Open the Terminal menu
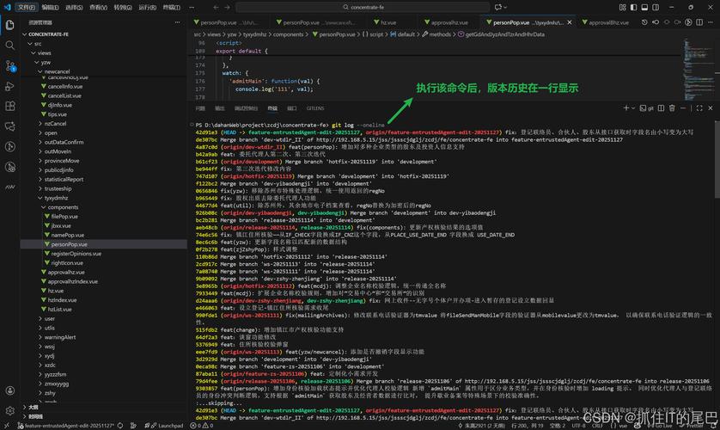 172,8
